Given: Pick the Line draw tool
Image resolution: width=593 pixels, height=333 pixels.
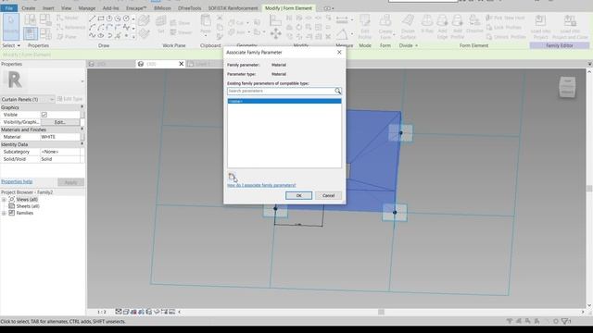Looking at the screenshot, I should point(93,18).
